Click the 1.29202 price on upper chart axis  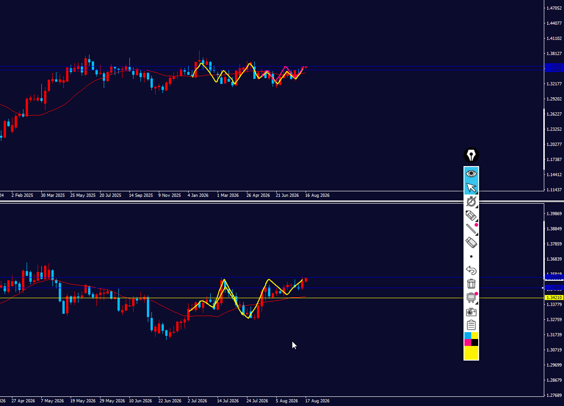(554, 99)
